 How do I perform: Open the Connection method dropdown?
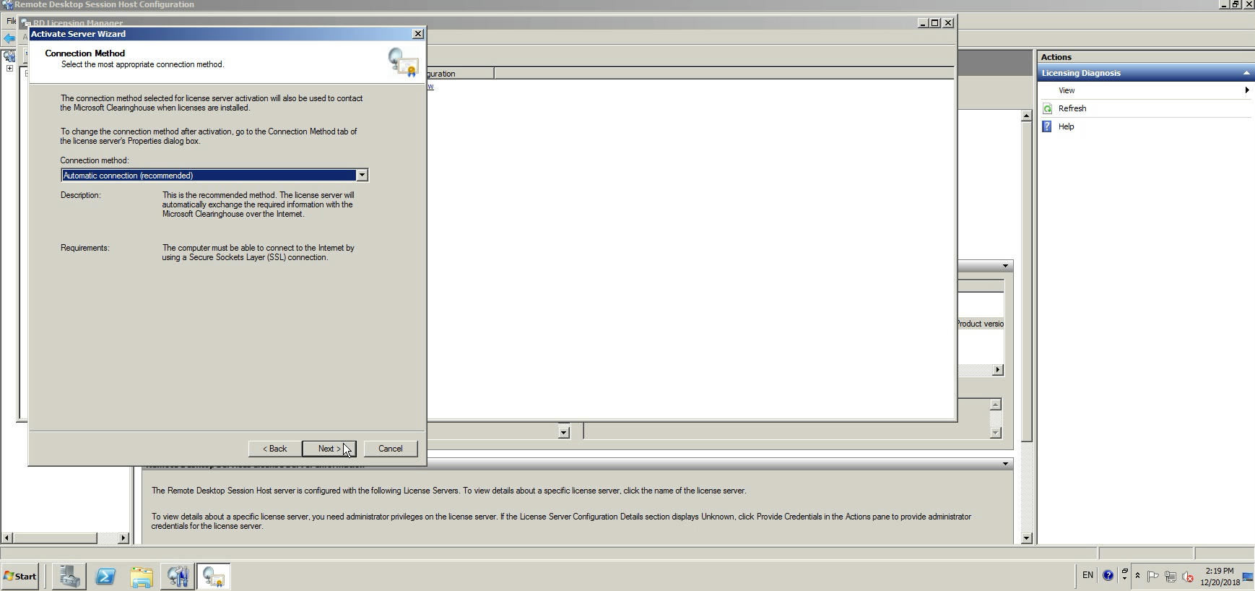pos(362,176)
